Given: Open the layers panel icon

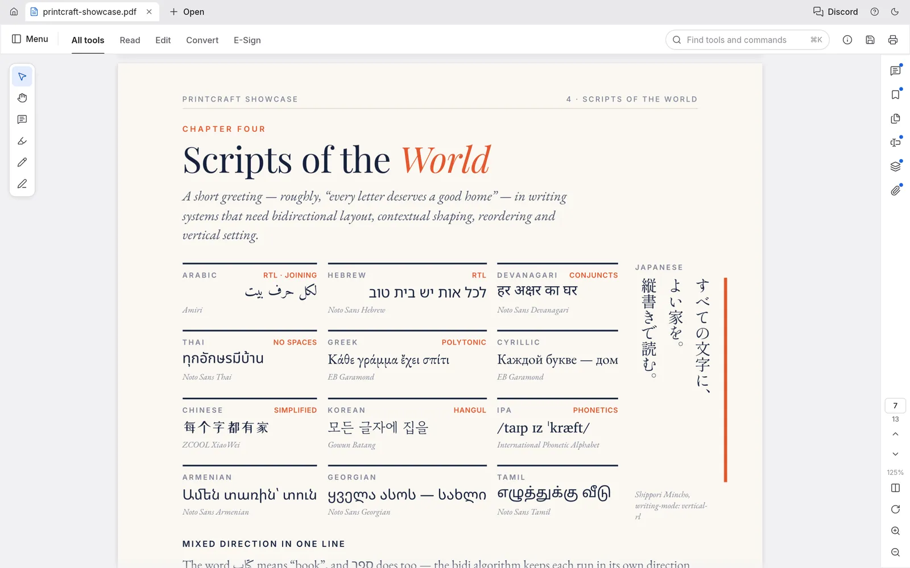Looking at the screenshot, I should (x=895, y=166).
